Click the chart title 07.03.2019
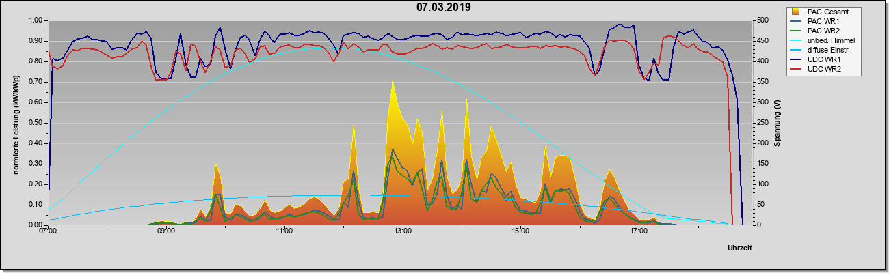 444,8
